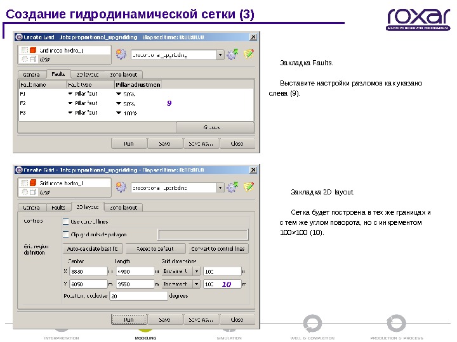Click Auto-calculate best fit button

93,249
